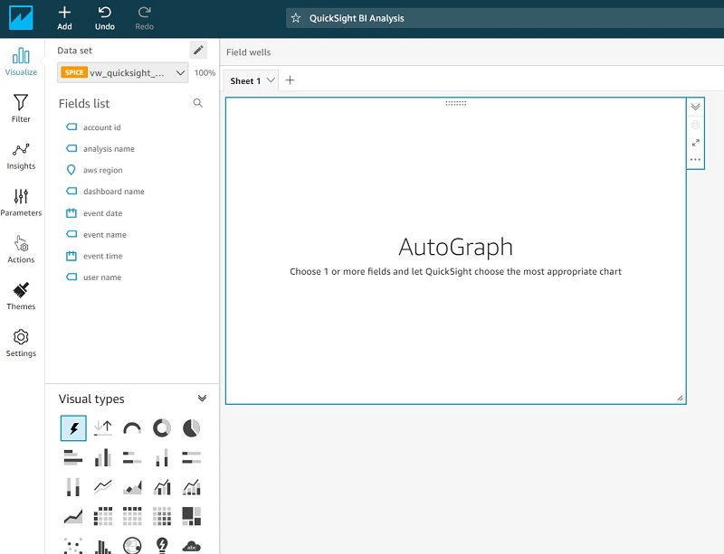
Task: Choose the pie chart visual type
Action: coord(192,428)
